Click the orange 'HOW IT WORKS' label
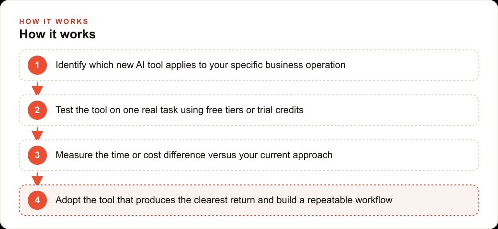Image resolution: width=498 pixels, height=229 pixels. pos(54,22)
